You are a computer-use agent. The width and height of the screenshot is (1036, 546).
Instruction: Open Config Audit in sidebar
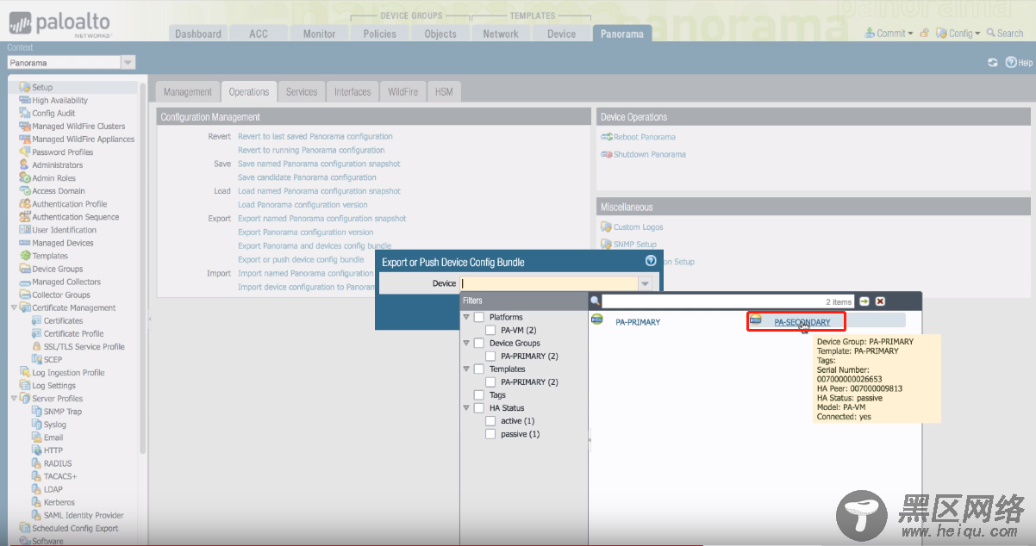click(53, 113)
